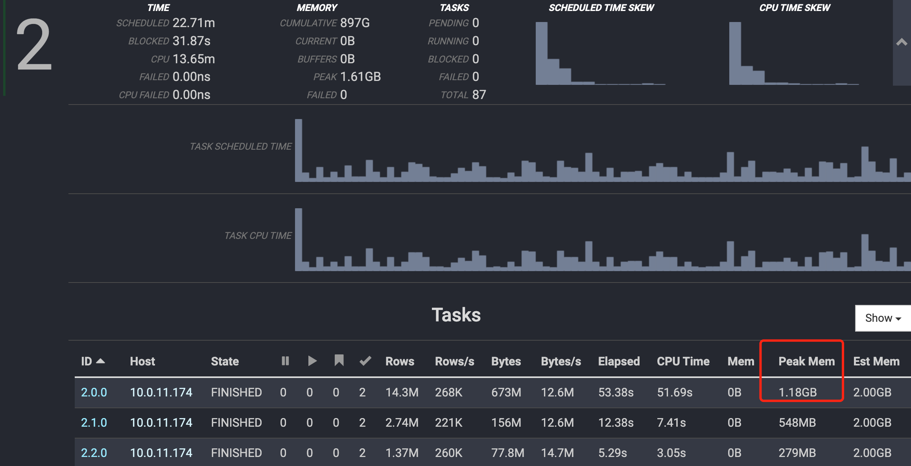This screenshot has width=911, height=466.
Task: Click the pause icon column header
Action: [285, 361]
